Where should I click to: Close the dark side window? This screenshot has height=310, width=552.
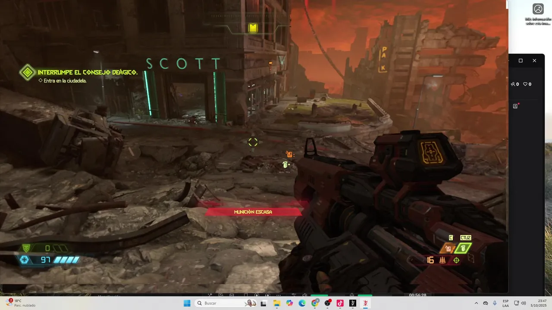[534, 61]
